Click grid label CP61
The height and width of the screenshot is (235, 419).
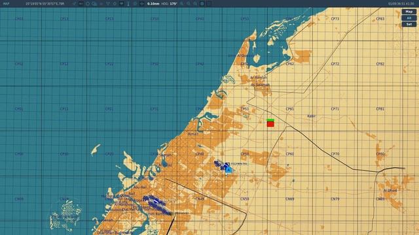tap(289, 109)
